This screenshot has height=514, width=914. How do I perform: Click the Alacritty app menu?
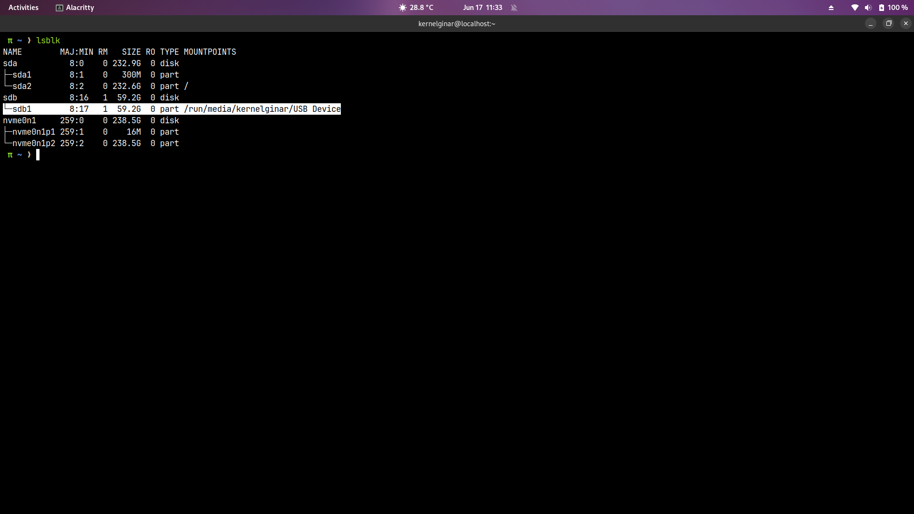pyautogui.click(x=79, y=8)
